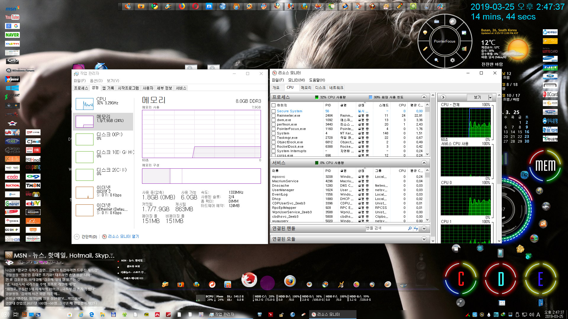Image resolution: width=568 pixels, height=319 pixels.
Task: Click the PointerFocus magnifier icon
Action: [436, 60]
